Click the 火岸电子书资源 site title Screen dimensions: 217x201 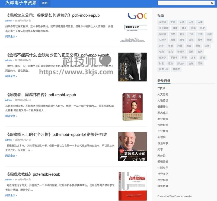click(x=21, y=3)
